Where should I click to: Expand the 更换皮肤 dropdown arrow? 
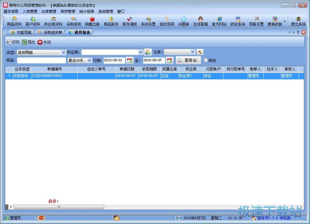tap(285, 21)
